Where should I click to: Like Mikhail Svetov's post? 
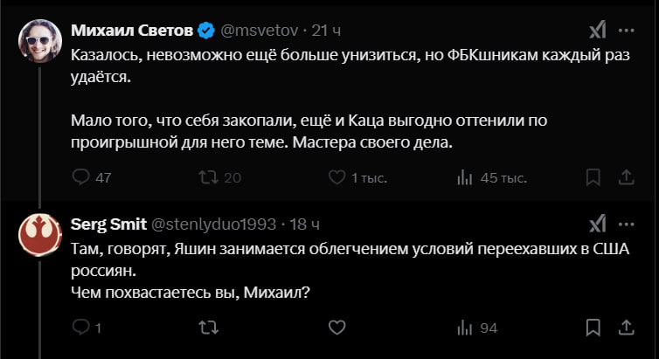[336, 177]
